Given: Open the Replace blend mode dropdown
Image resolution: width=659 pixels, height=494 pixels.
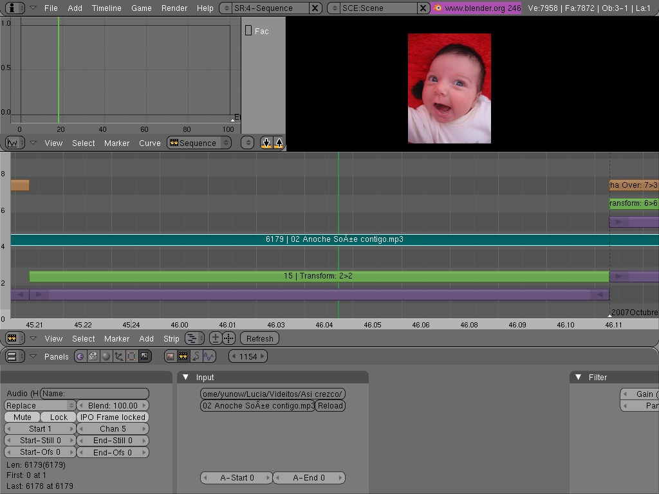Looking at the screenshot, I should pyautogui.click(x=40, y=406).
